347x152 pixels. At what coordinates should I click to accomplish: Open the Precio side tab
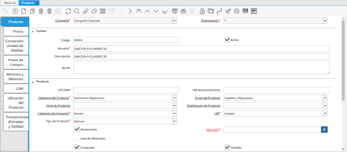pos(16,31)
